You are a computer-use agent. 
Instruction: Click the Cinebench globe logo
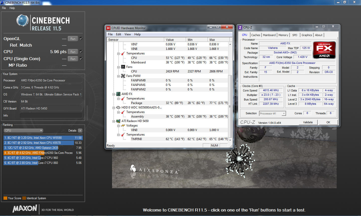23,21
